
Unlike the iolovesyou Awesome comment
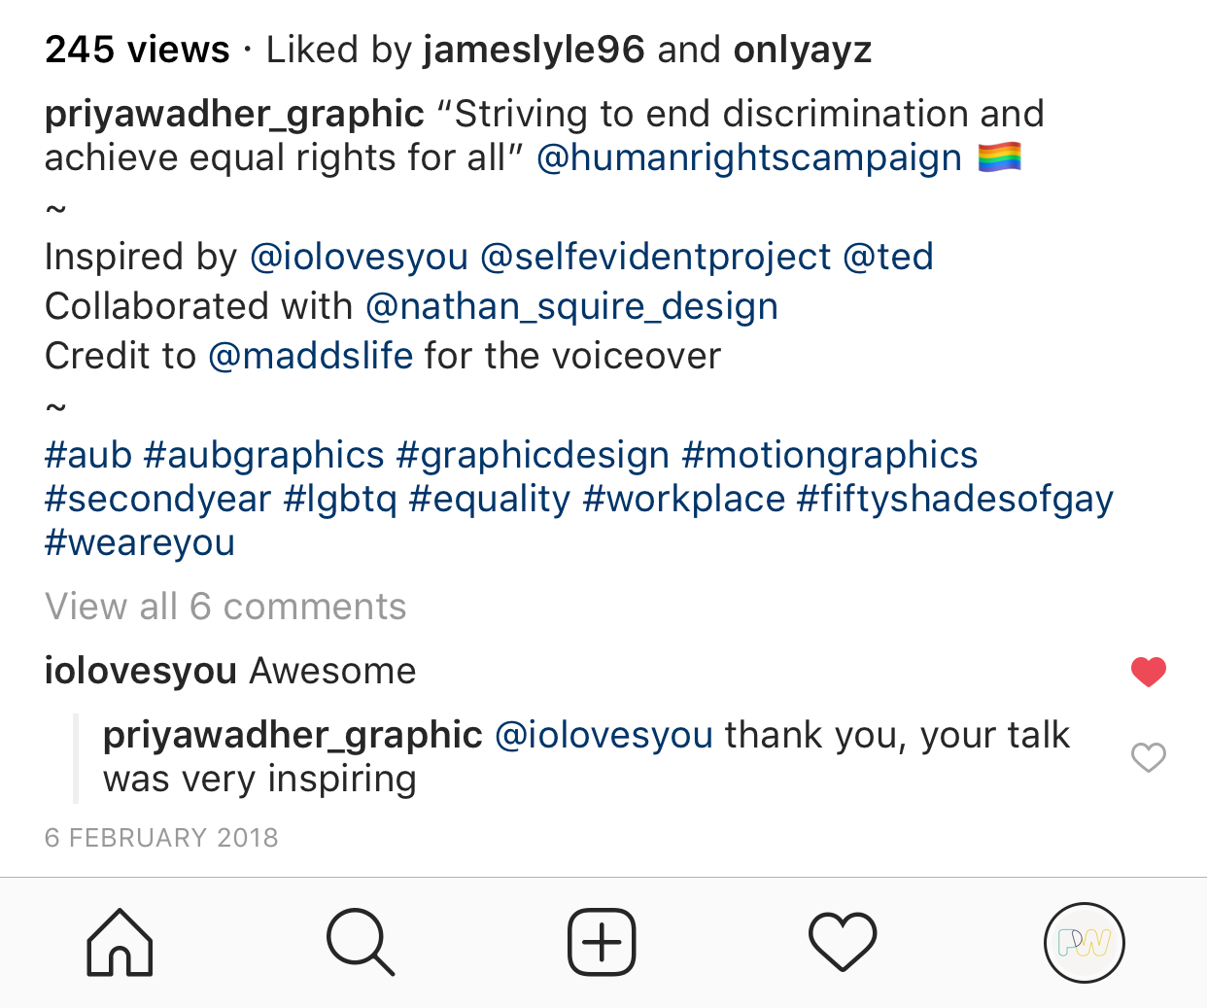coord(1148,672)
